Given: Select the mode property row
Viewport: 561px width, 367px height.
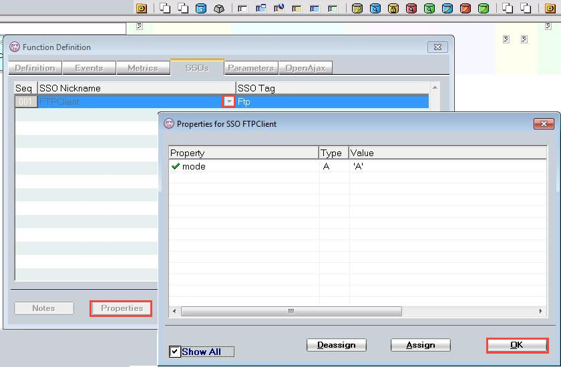Looking at the screenshot, I should 358,166.
